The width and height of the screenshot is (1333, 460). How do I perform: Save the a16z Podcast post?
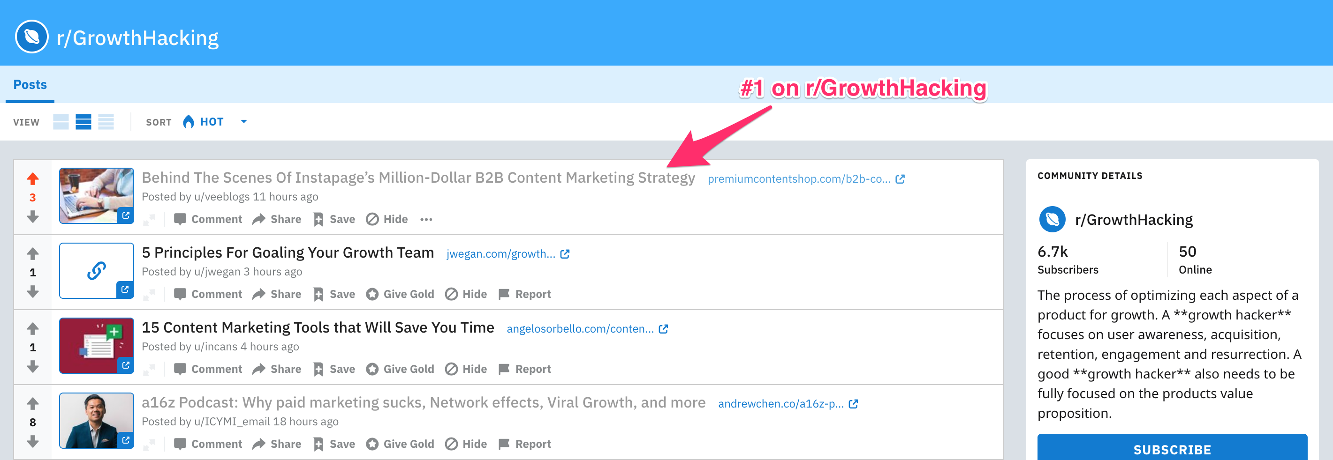click(x=334, y=444)
